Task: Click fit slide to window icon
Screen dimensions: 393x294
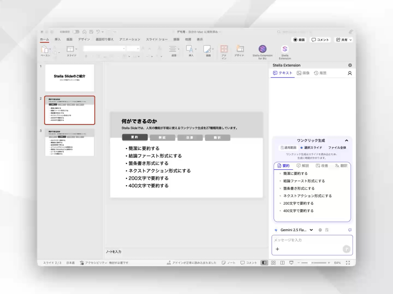Action: coord(348,263)
